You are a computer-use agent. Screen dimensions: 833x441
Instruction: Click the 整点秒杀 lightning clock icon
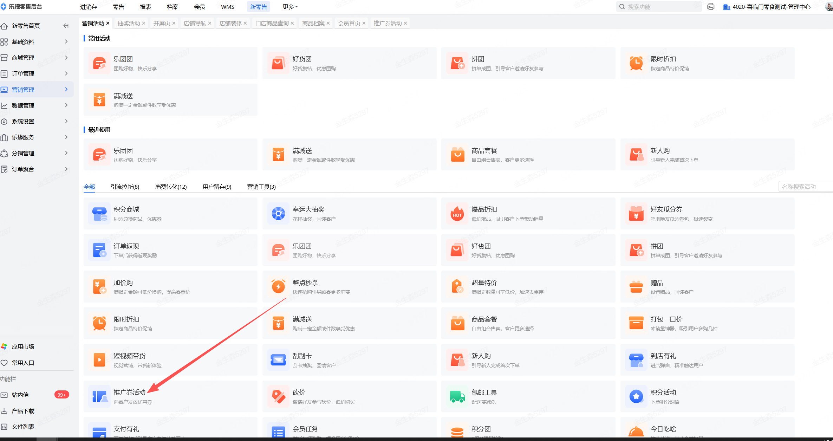pos(278,287)
